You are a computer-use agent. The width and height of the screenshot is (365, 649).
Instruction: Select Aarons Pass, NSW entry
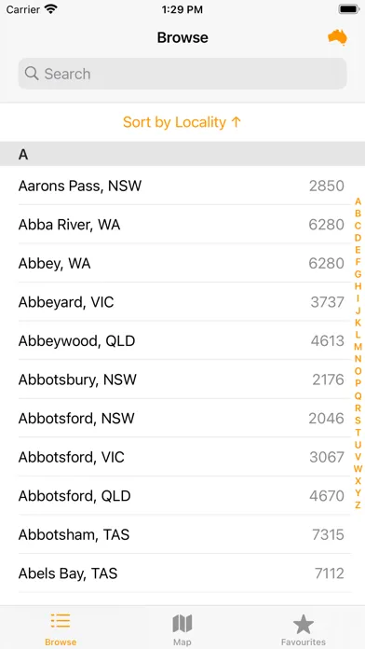[x=182, y=186]
